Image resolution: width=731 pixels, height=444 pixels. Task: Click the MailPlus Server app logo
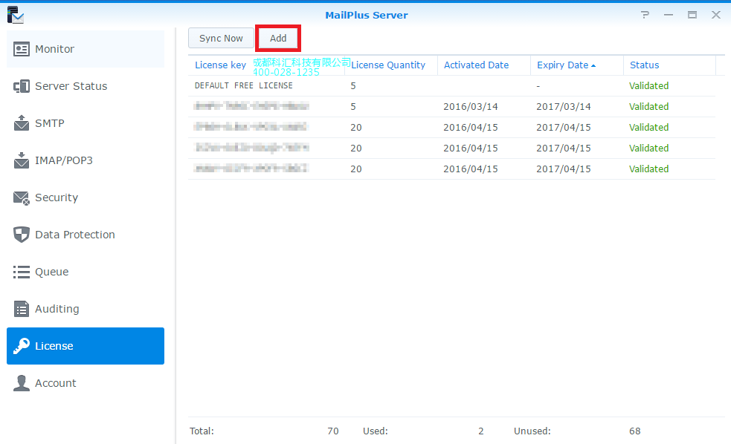click(16, 15)
